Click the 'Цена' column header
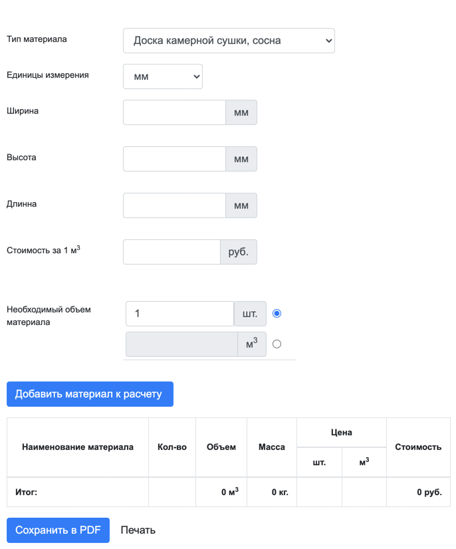 pyautogui.click(x=342, y=433)
